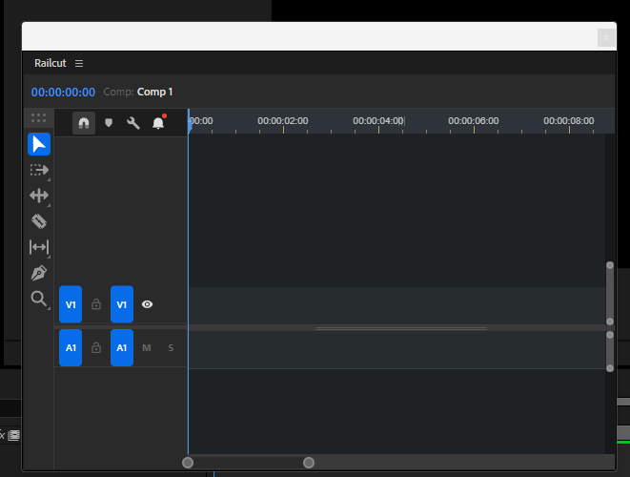
Task: Select the Pen tool
Action: click(x=39, y=273)
